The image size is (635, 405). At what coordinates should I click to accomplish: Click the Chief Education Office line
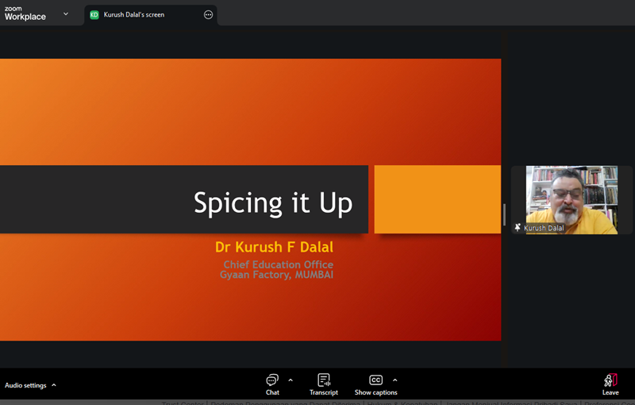click(x=279, y=264)
